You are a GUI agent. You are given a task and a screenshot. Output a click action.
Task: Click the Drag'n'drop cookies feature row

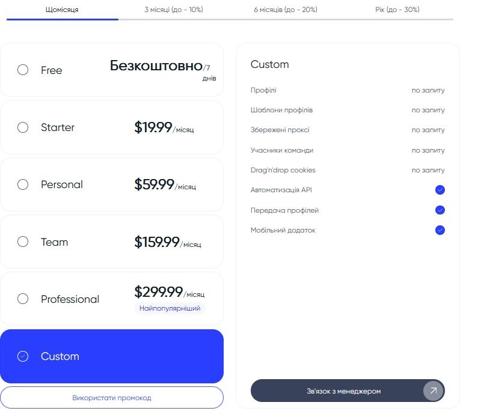[x=348, y=170]
